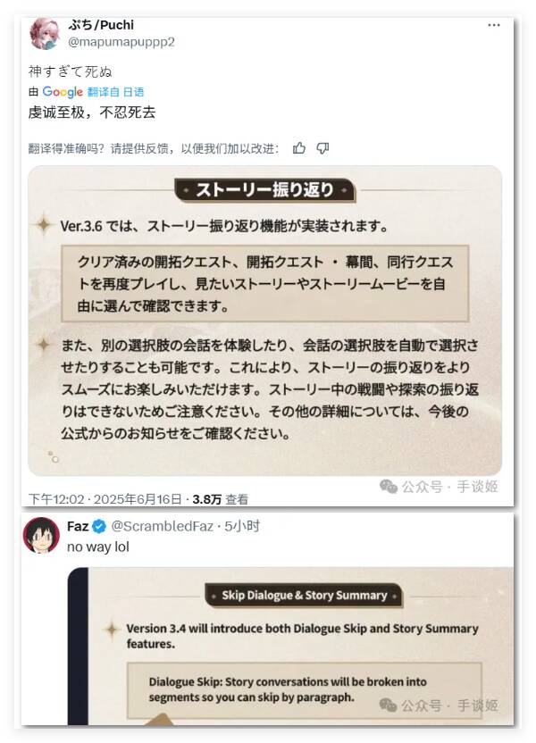Open Faz's profile avatar
536x743 pixels.
coord(41,535)
